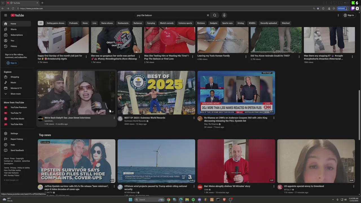The image size is (361, 203).
Task: Select the Game shows chip
Action: click(x=107, y=23)
